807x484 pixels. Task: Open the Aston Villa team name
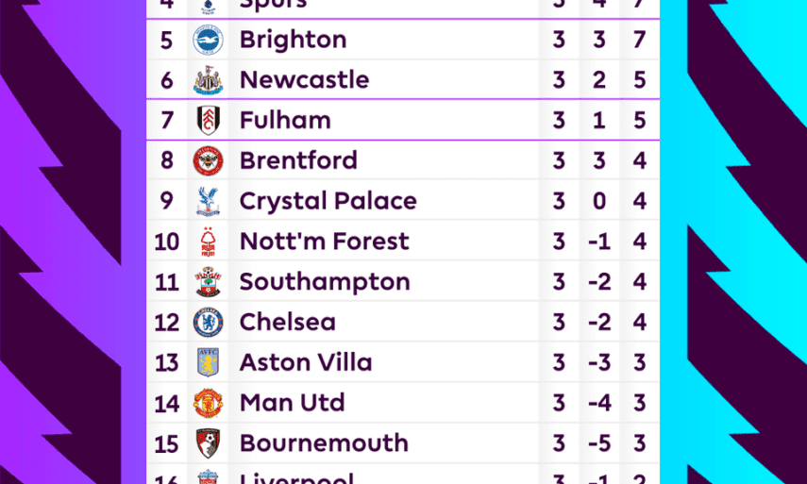(x=306, y=363)
